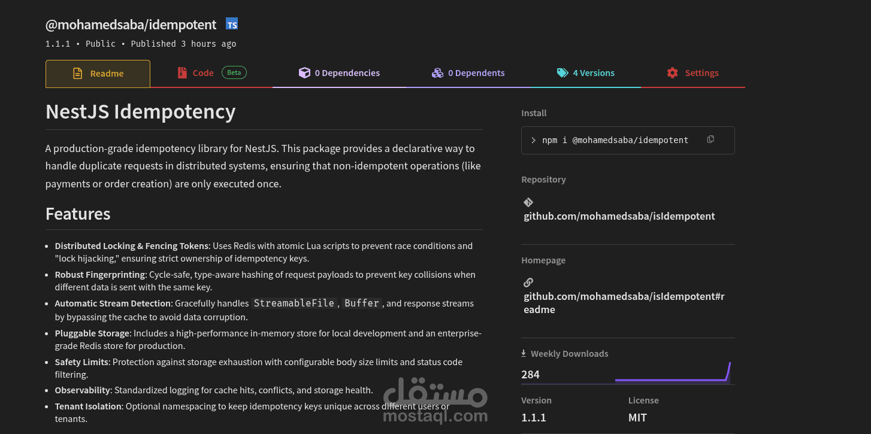Click the Dependencies cube icon
The width and height of the screenshot is (871, 434).
[x=304, y=73]
